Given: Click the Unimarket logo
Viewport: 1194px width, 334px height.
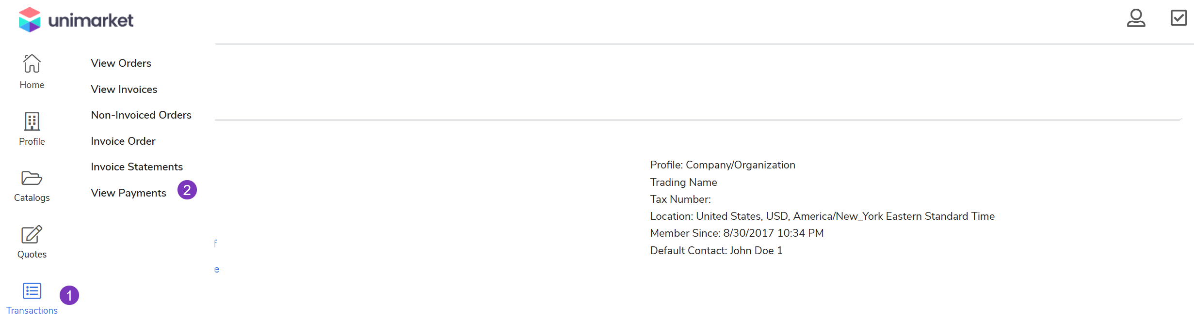Looking at the screenshot, I should (x=76, y=20).
